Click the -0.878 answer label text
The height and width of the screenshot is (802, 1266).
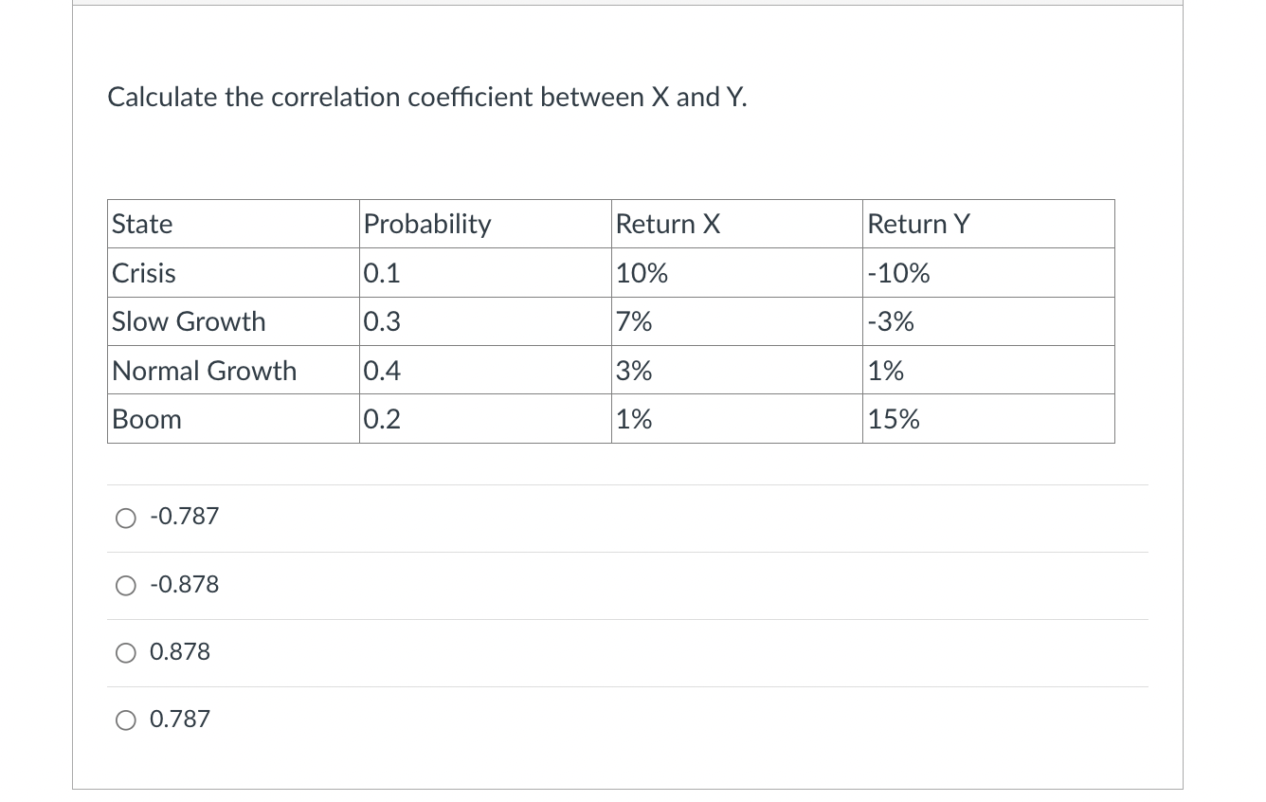tap(185, 585)
